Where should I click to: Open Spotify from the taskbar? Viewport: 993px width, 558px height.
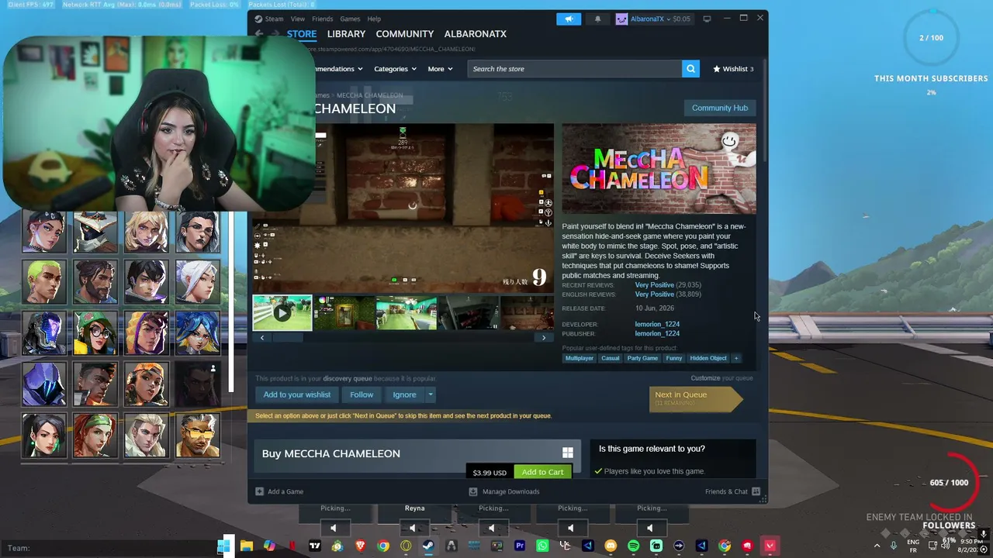633,546
